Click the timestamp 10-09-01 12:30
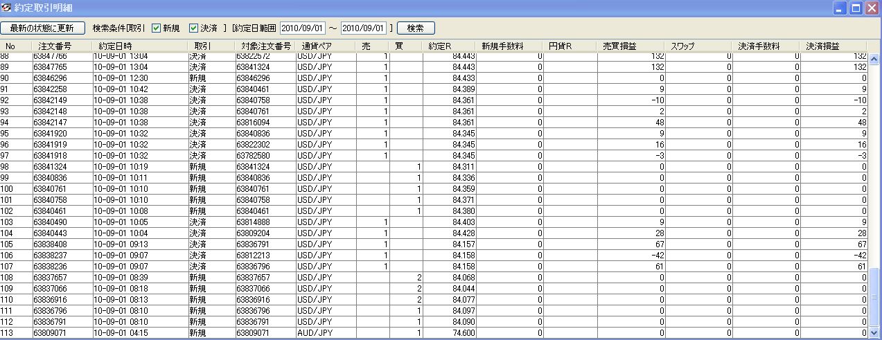 click(121, 78)
